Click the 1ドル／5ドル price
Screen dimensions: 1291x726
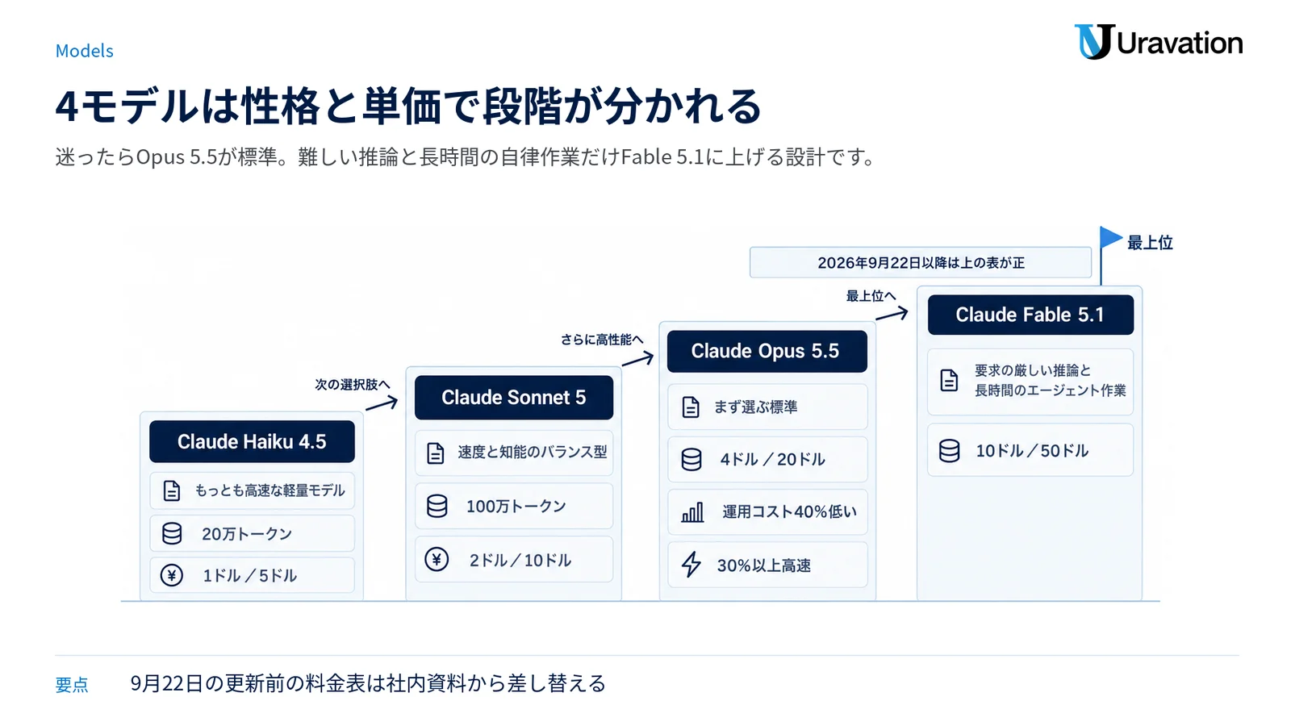click(249, 576)
